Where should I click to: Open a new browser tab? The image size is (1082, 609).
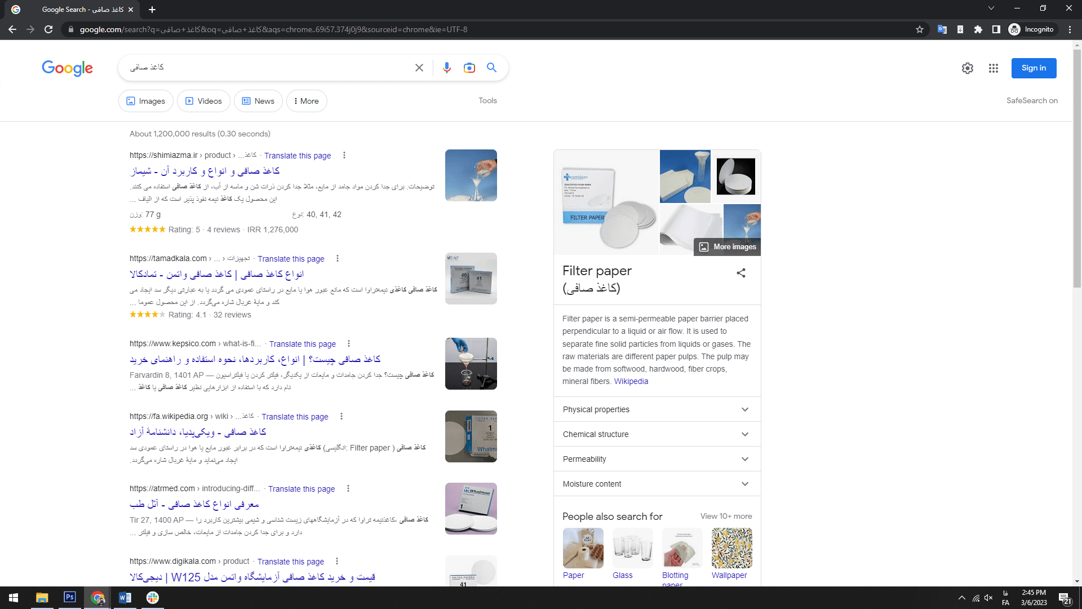(x=152, y=10)
